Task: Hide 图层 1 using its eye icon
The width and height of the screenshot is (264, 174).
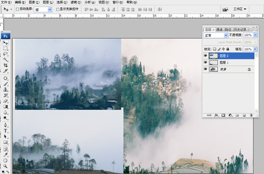Action: click(x=205, y=62)
